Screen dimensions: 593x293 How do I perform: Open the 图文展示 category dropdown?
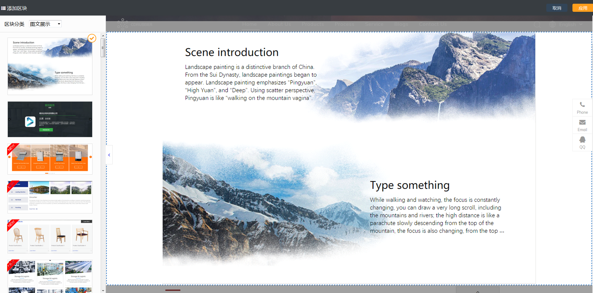click(45, 24)
